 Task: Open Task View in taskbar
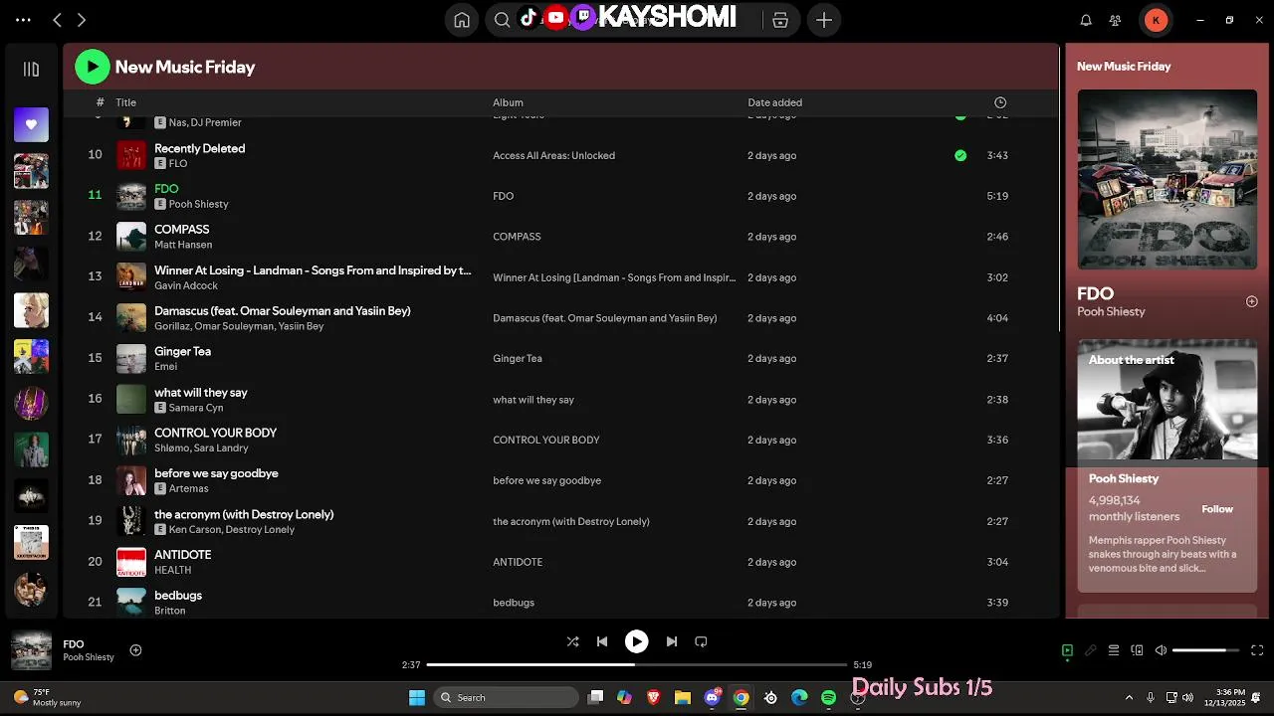(595, 697)
